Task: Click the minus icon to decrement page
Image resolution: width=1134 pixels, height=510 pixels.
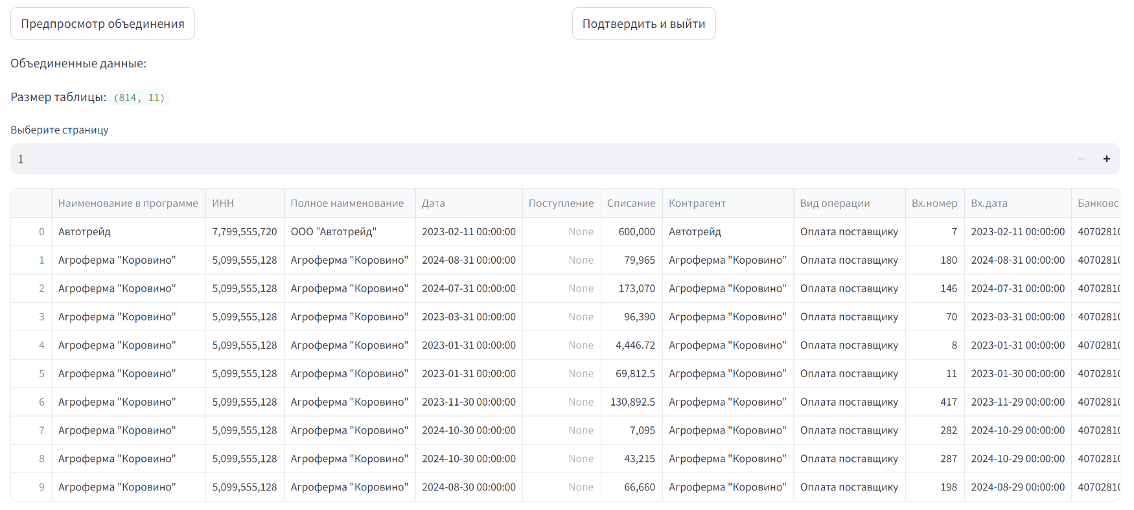Action: [x=1080, y=159]
